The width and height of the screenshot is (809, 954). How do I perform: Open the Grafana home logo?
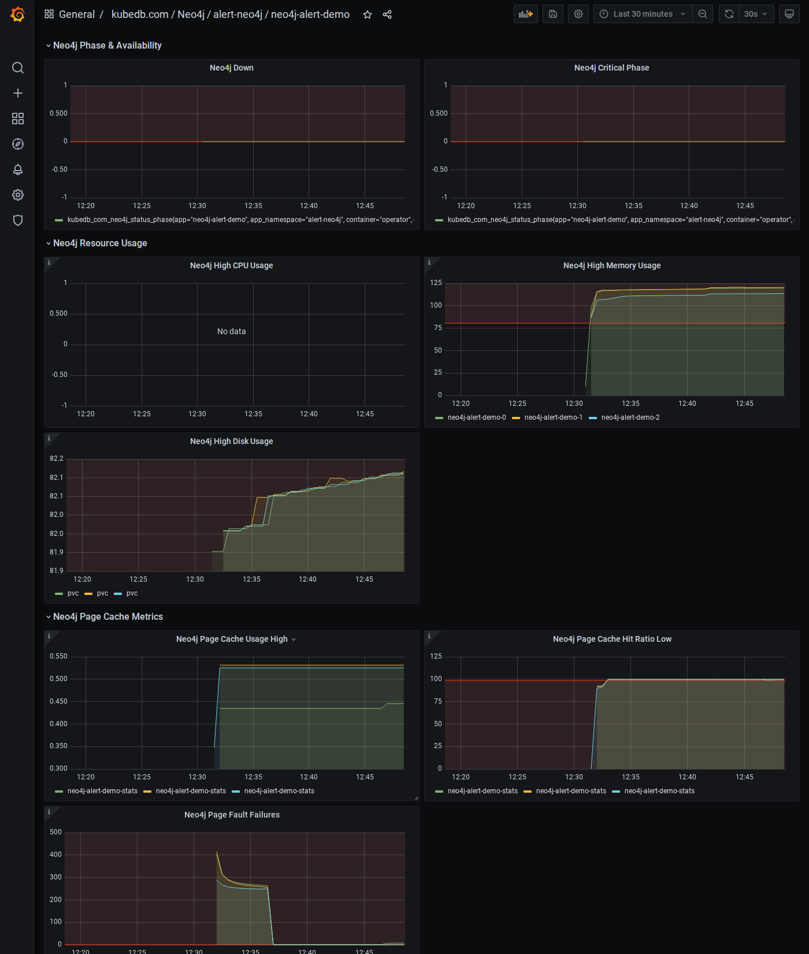click(x=18, y=14)
